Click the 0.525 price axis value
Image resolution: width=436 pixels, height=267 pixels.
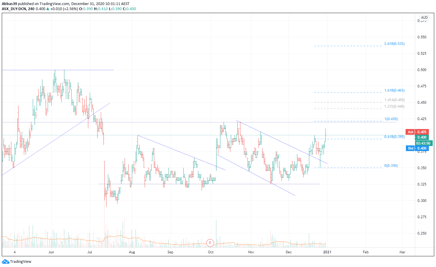422,54
